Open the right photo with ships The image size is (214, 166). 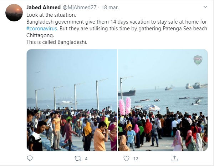coord(163,100)
